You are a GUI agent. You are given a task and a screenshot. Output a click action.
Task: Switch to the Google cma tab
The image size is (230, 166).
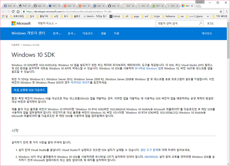[142, 6]
